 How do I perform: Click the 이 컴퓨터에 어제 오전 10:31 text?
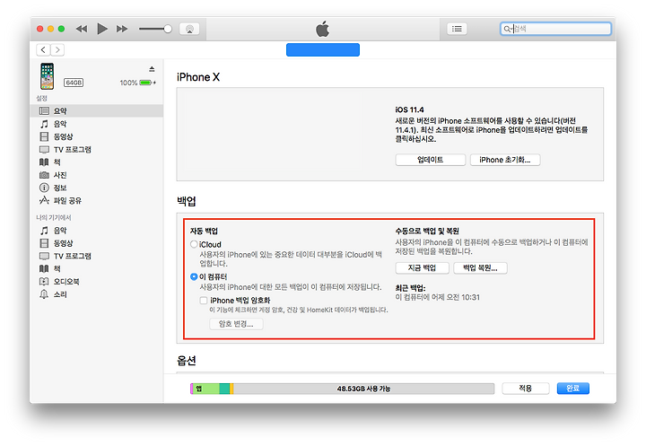tap(437, 297)
